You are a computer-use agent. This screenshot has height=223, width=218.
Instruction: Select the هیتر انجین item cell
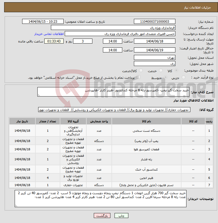pyautogui.click(x=146, y=178)
